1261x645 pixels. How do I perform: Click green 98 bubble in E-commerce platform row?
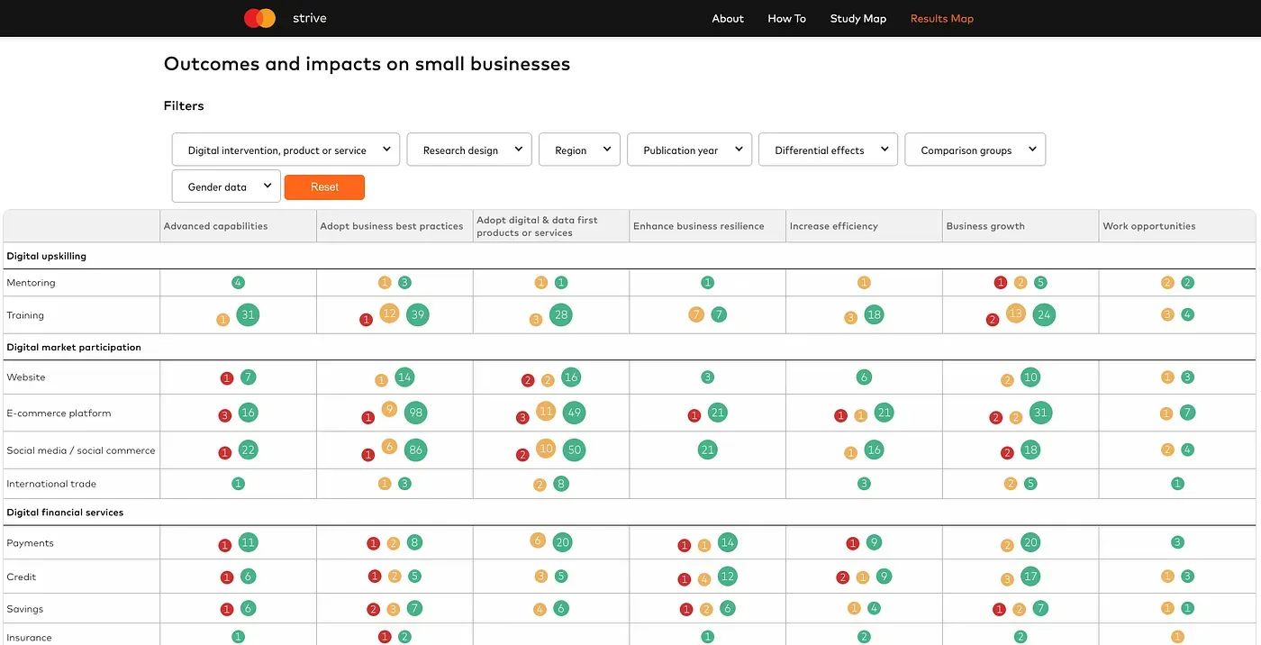coord(415,413)
